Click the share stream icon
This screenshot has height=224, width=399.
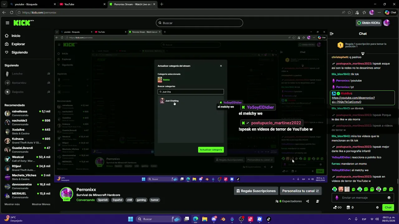point(308,201)
